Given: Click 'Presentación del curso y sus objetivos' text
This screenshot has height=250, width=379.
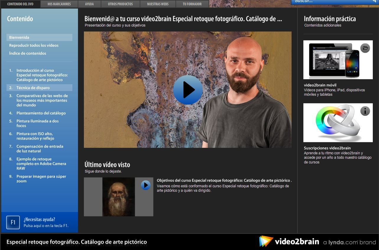Looking at the screenshot, I should pos(115,25).
